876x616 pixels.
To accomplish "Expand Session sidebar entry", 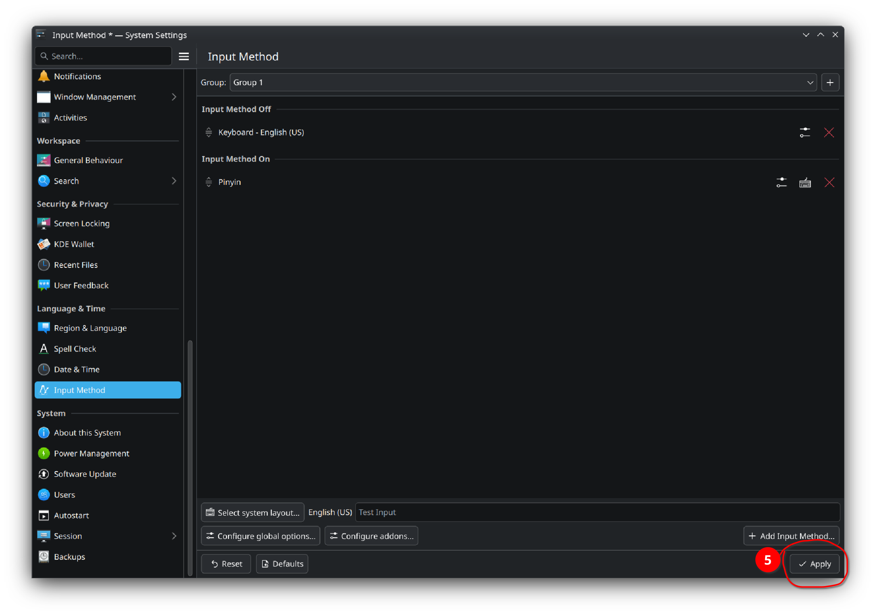I will [x=174, y=536].
